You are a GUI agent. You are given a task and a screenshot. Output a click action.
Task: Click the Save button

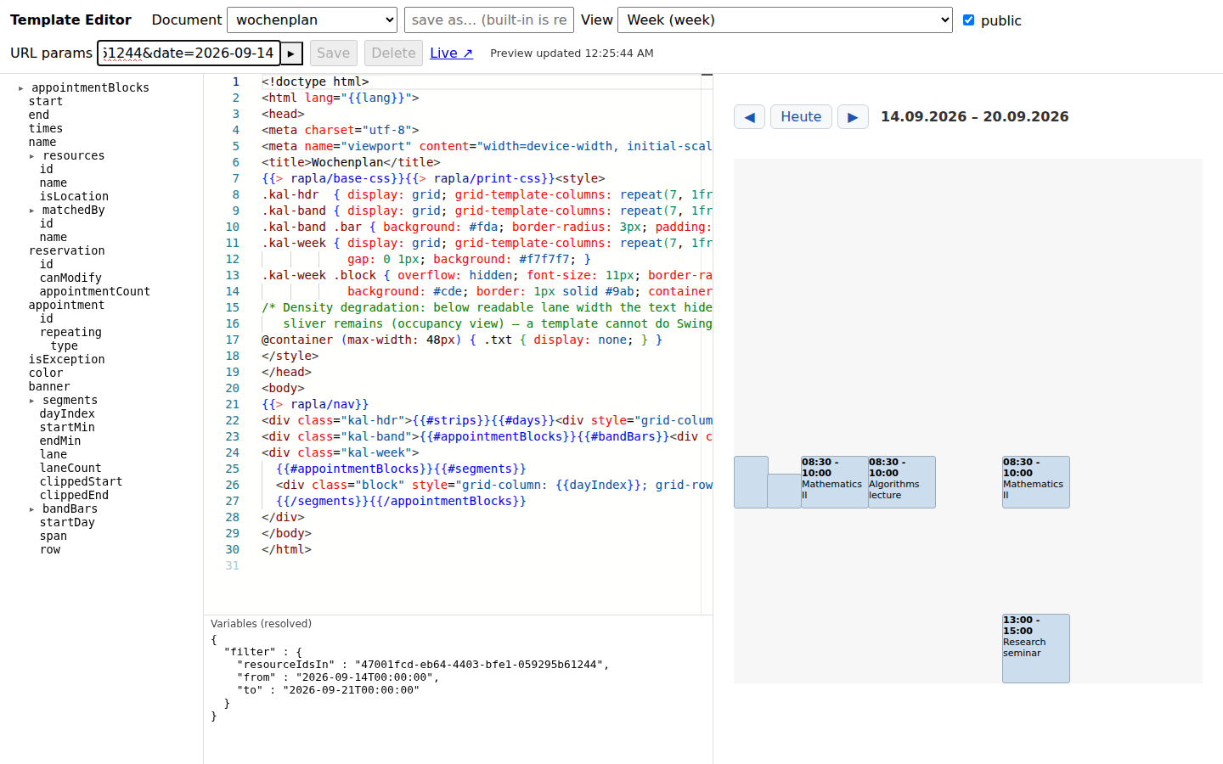point(333,53)
